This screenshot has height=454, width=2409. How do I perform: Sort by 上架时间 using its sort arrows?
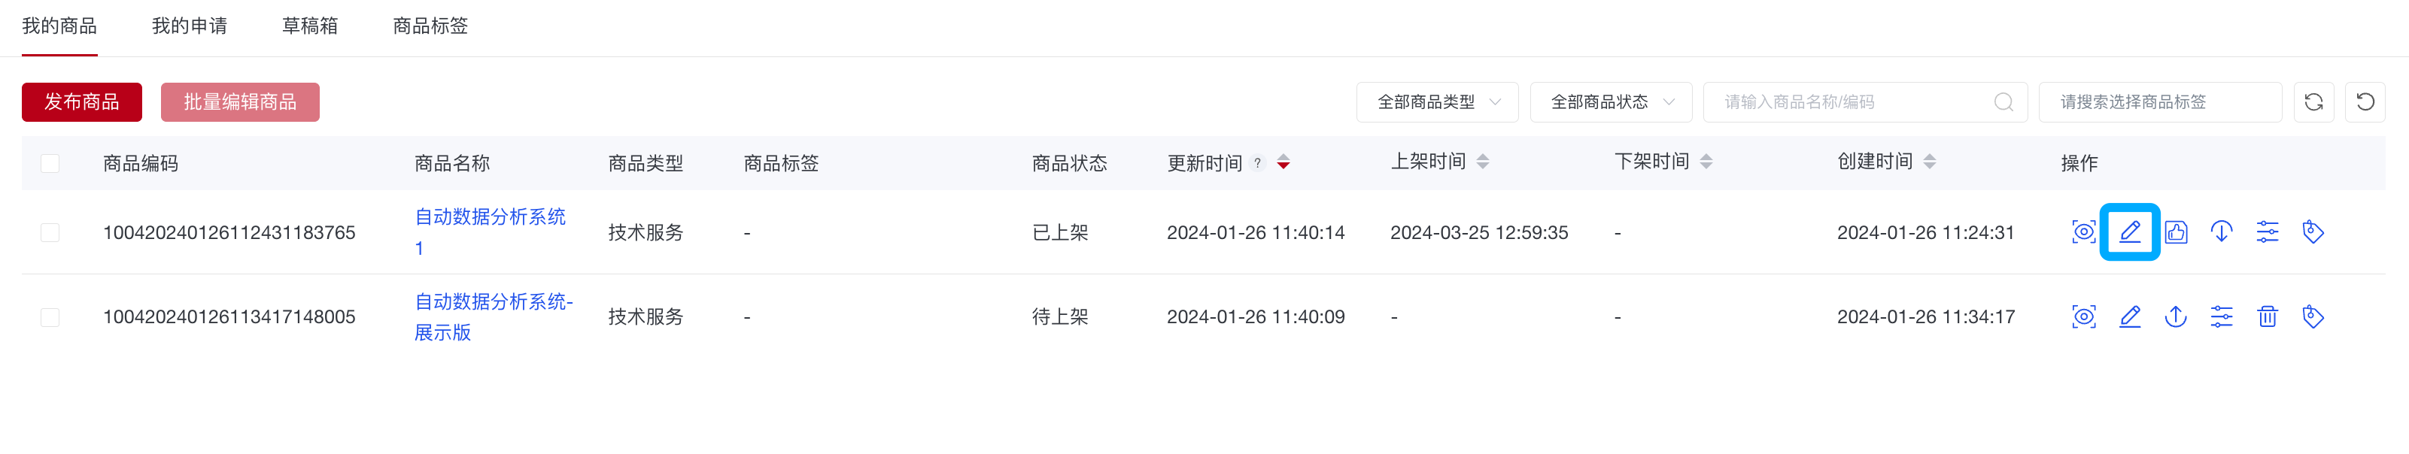(x=1482, y=160)
